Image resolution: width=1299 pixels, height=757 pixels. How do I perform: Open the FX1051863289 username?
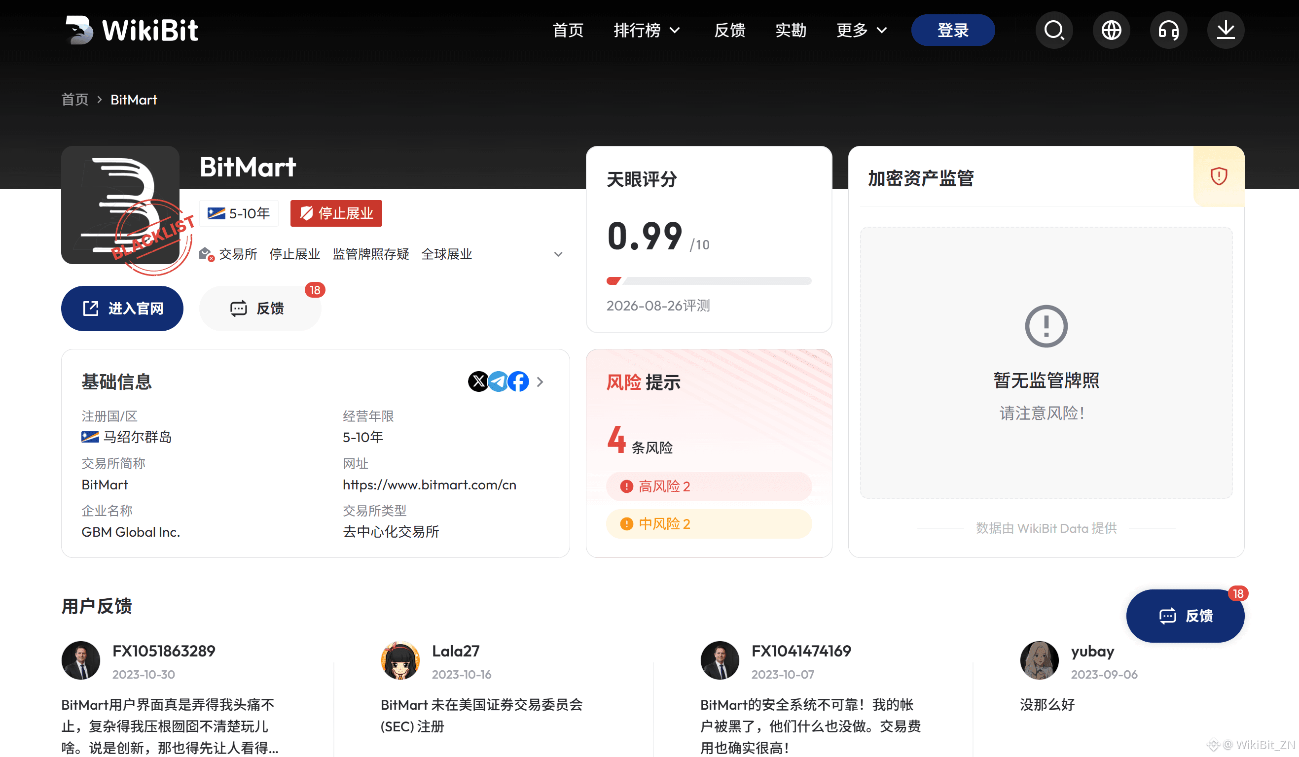tap(164, 652)
